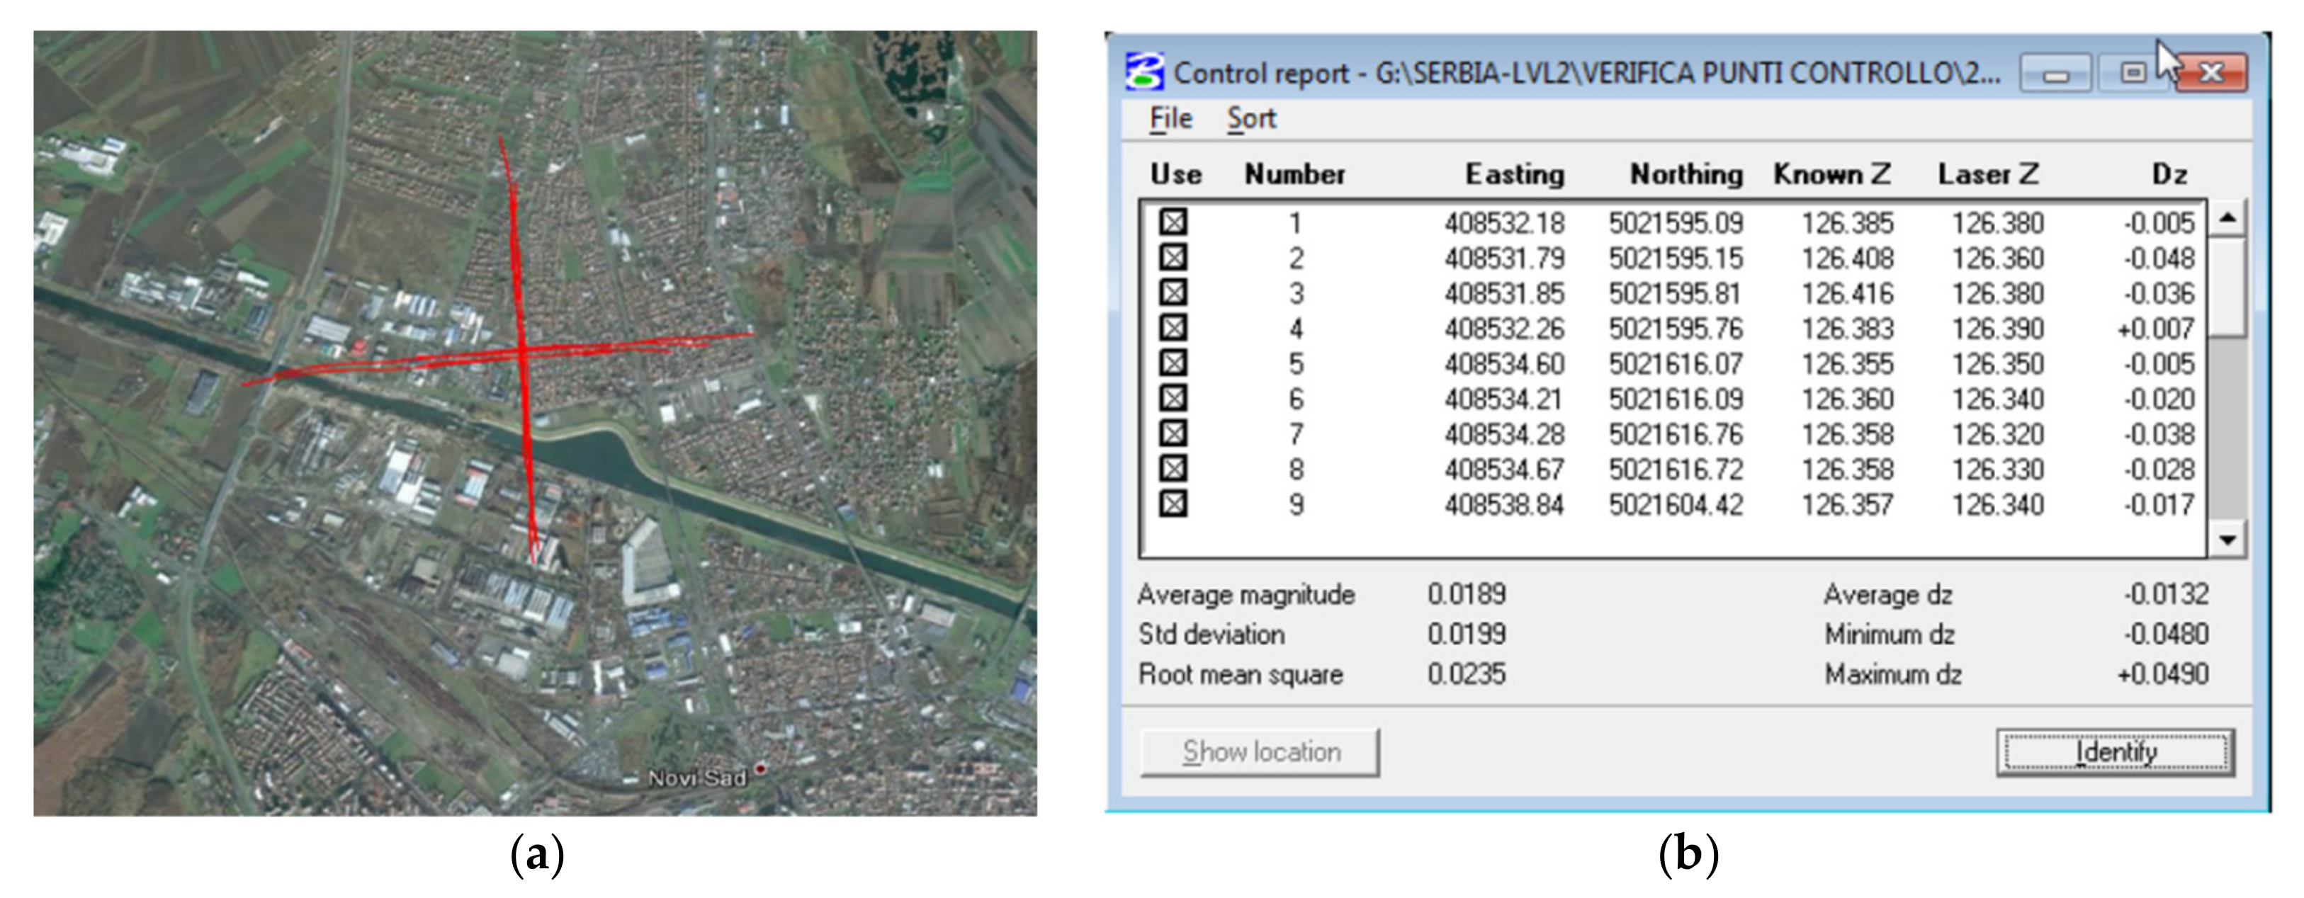The width and height of the screenshot is (2304, 898).
Task: Click the Root mean square label
Action: click(1241, 674)
